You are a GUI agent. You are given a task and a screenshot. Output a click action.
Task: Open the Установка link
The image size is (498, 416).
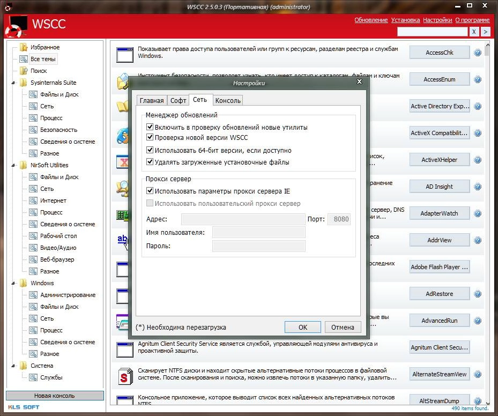point(405,20)
